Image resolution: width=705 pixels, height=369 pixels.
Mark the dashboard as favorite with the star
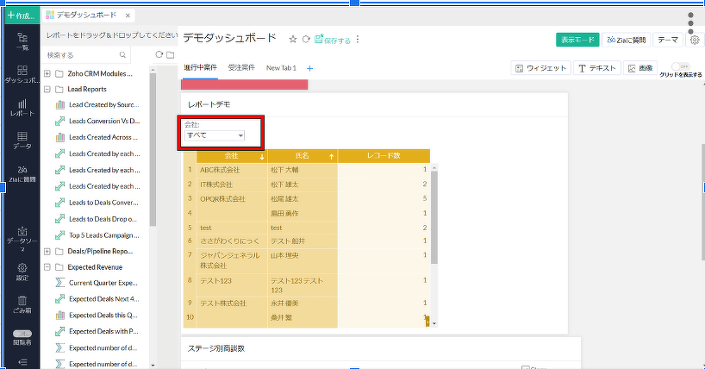pos(292,39)
